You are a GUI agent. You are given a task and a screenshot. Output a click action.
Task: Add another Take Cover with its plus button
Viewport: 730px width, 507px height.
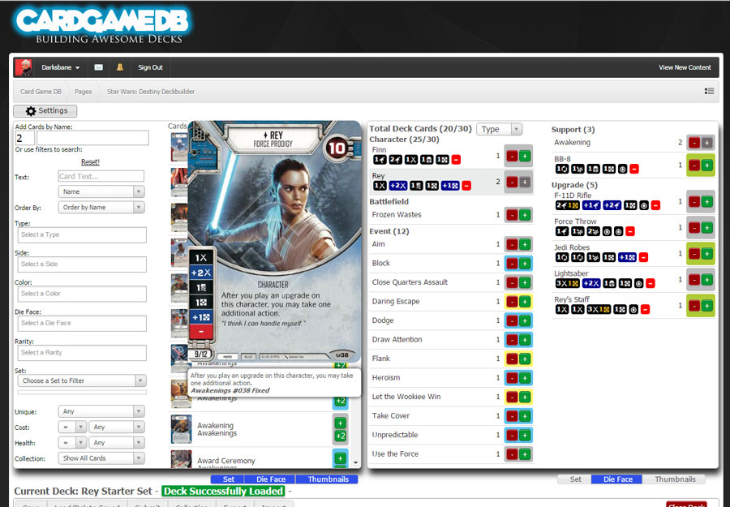coord(525,416)
